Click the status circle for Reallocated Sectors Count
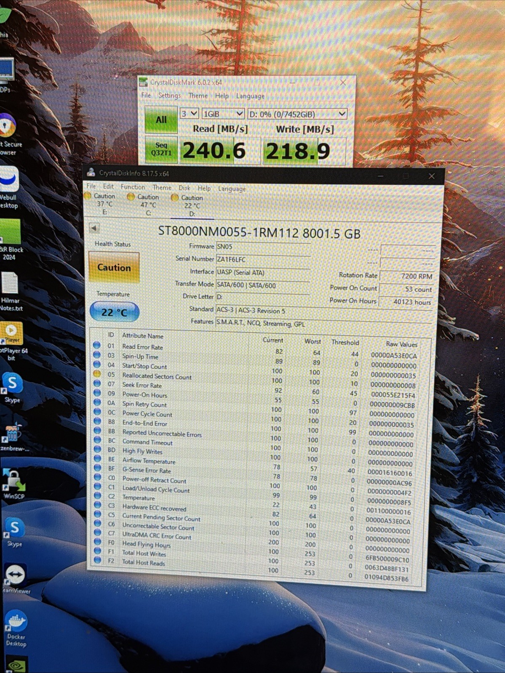The width and height of the screenshot is (505, 673). (97, 374)
